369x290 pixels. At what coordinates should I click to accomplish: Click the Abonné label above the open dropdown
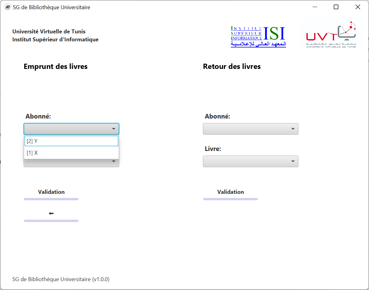click(38, 116)
